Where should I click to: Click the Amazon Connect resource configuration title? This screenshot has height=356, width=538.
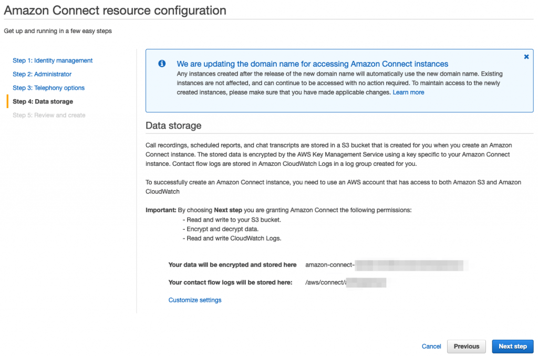[115, 10]
